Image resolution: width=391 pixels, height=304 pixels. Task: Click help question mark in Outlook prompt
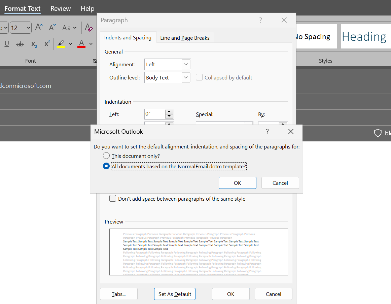[267, 131]
